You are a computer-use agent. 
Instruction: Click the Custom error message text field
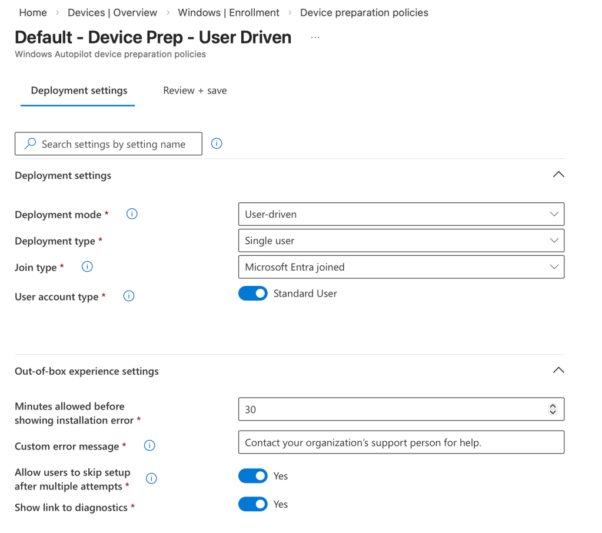tap(401, 442)
